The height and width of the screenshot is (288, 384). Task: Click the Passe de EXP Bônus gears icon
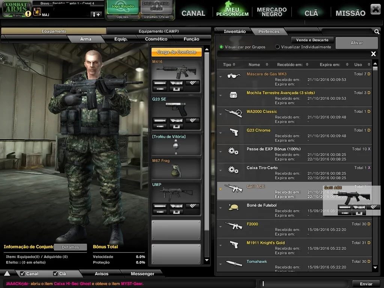[233, 151]
